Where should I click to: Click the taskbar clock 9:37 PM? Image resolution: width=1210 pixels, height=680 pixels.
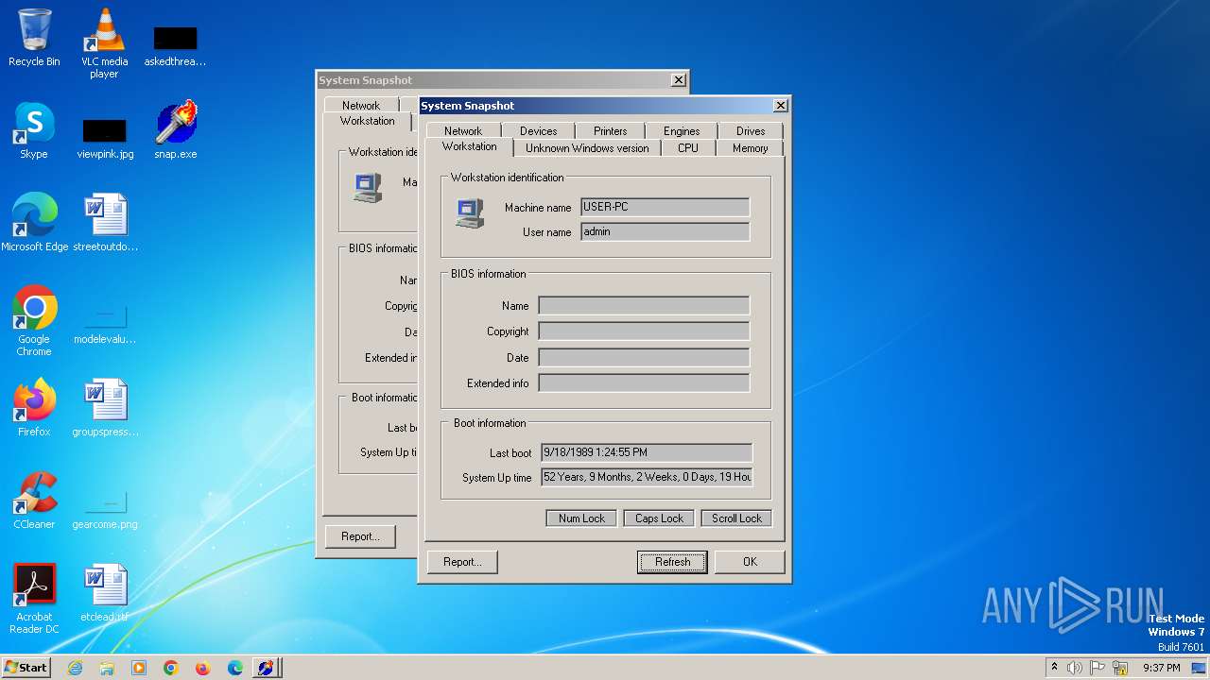click(1162, 668)
